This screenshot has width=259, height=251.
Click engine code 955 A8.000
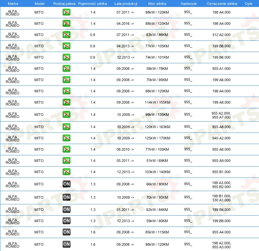tap(221, 127)
